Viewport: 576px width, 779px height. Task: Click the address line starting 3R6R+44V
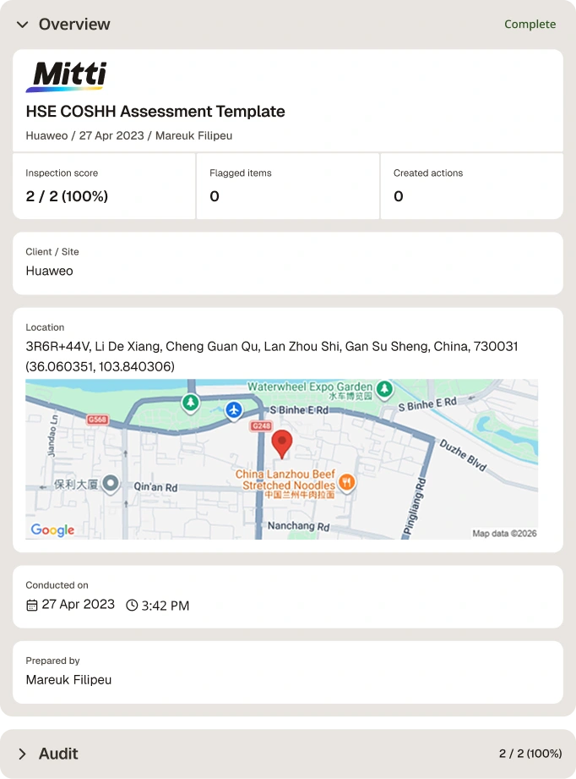[x=272, y=346]
